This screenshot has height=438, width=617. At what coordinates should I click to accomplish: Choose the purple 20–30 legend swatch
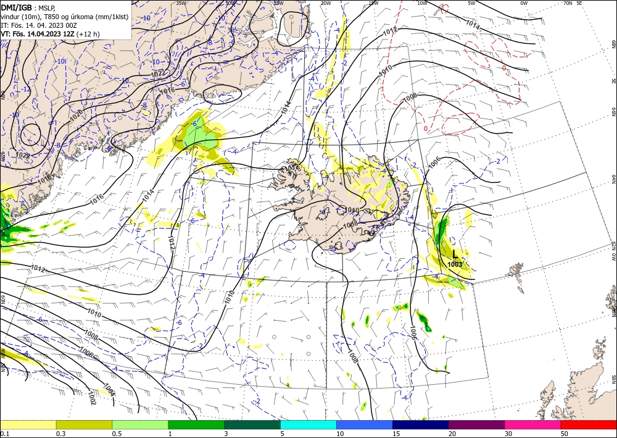[476, 424]
